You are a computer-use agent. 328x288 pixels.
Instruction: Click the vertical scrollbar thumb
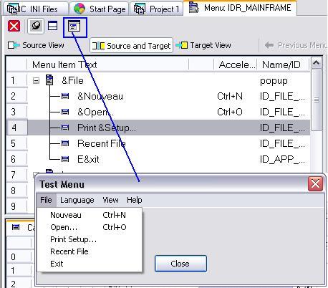(x=317, y=100)
